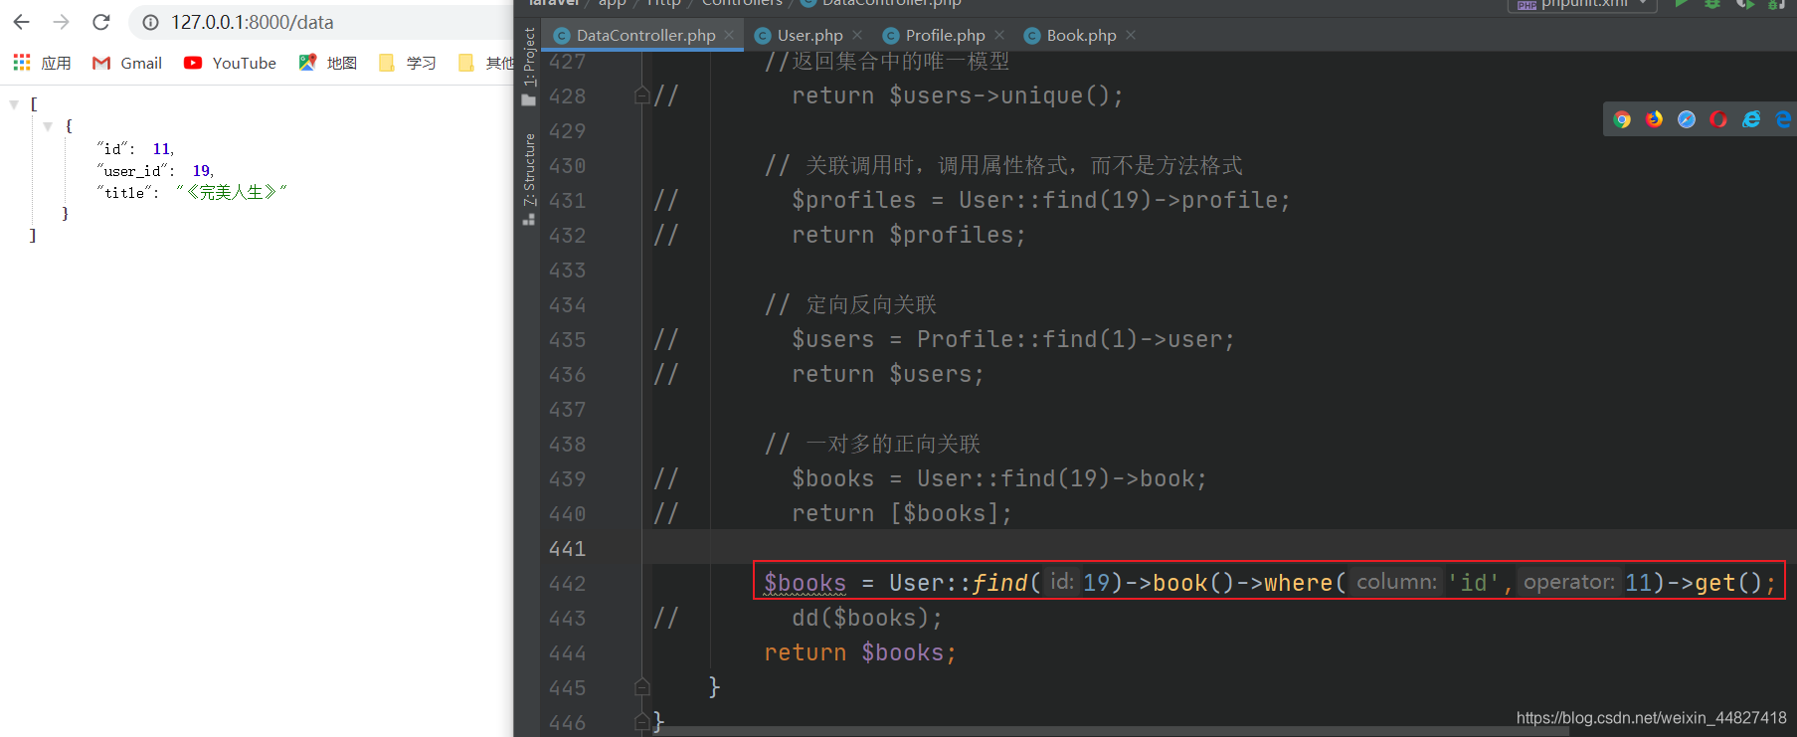The height and width of the screenshot is (737, 1797).
Task: Collapse fold marker at line 446
Action: pyautogui.click(x=642, y=722)
